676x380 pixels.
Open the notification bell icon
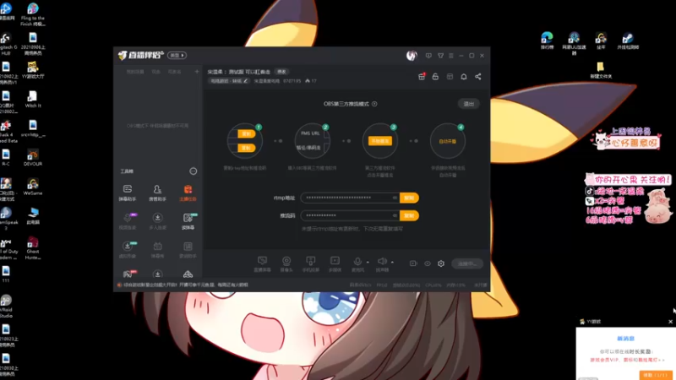tap(464, 77)
